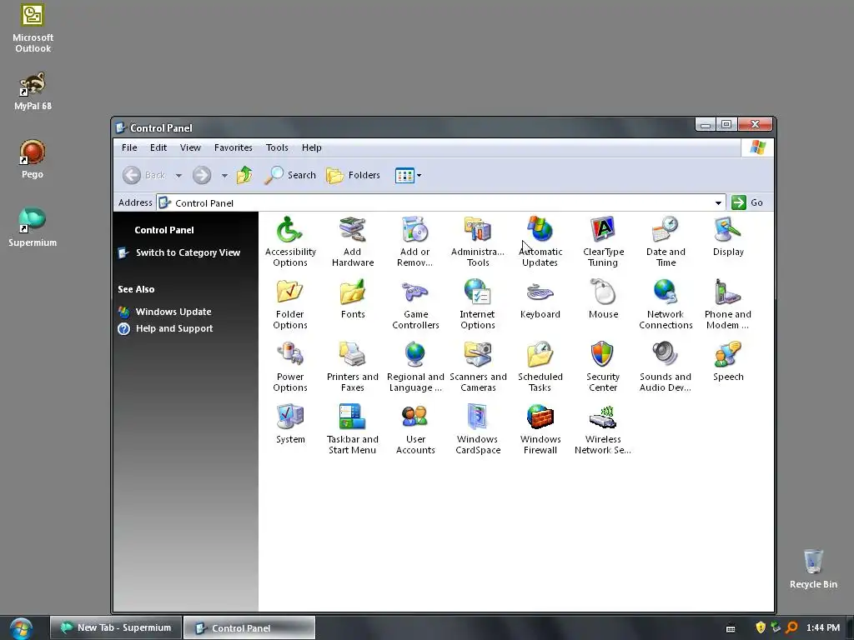Open Add or Remove Programs
The image size is (854, 640).
[415, 242]
